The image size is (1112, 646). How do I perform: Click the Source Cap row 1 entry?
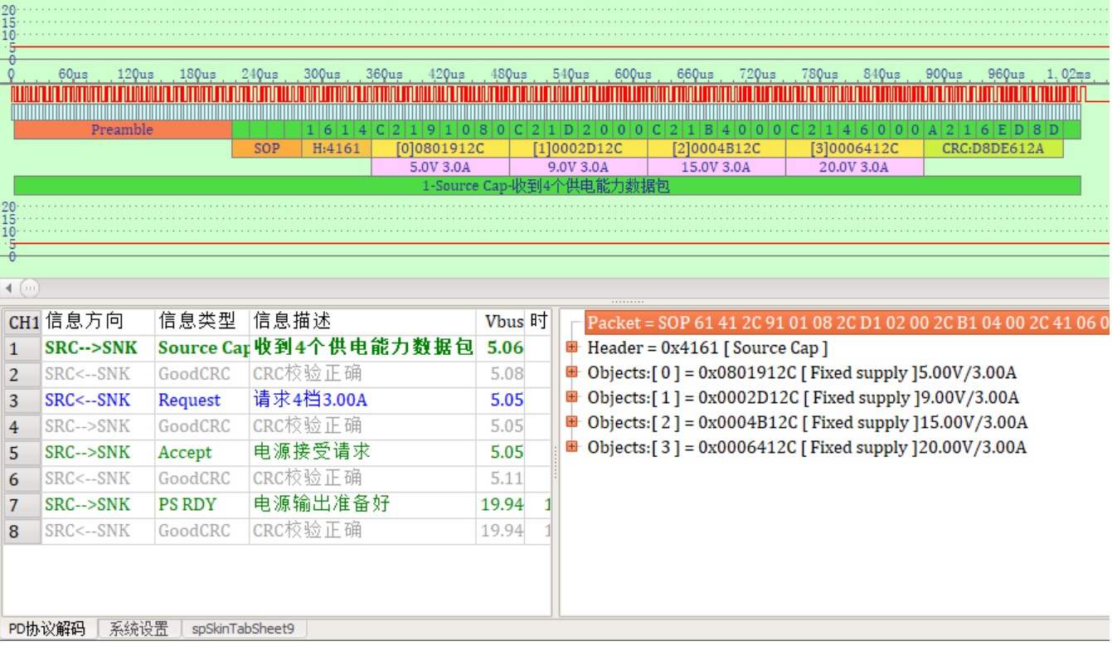[x=203, y=348]
